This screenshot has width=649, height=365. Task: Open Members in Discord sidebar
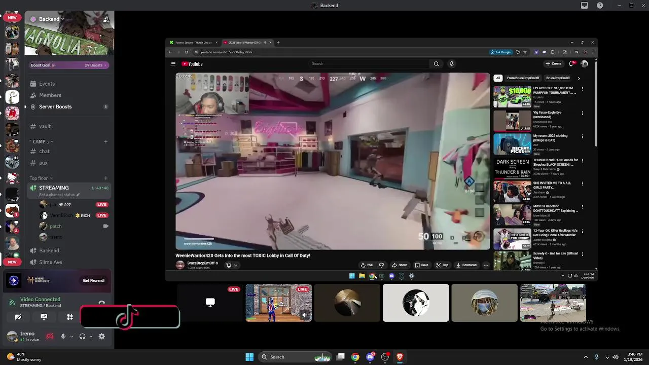(50, 95)
